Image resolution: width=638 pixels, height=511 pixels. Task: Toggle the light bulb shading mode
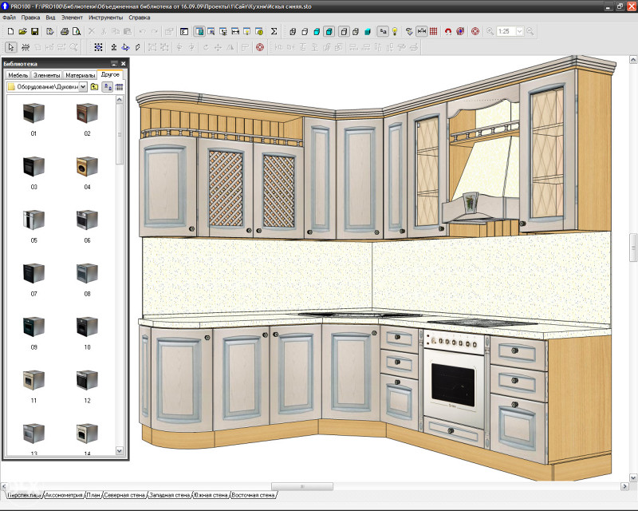395,34
